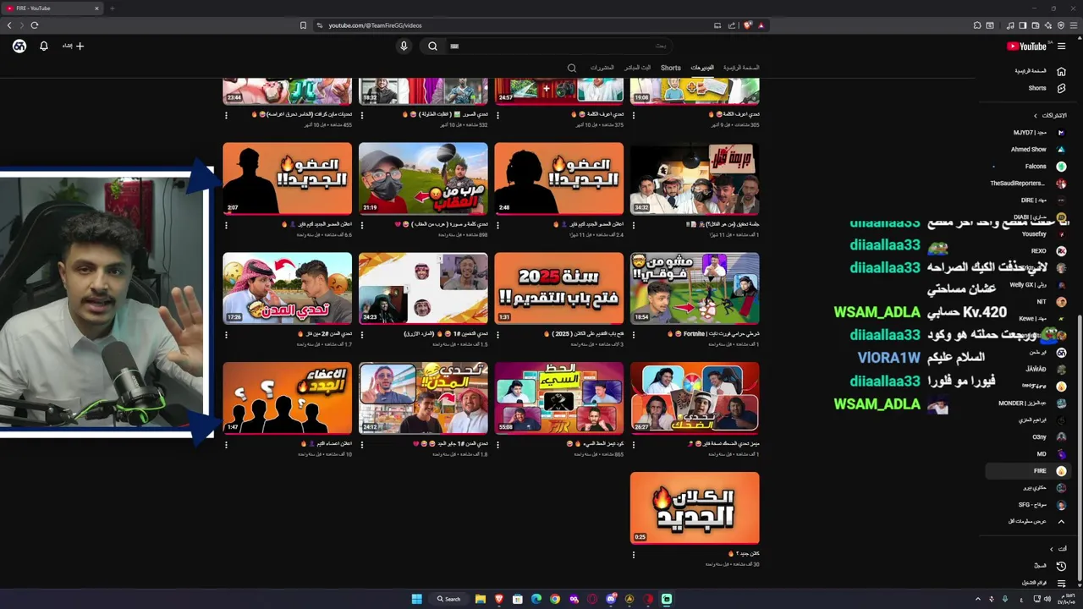1083x609 pixels.
Task: Reload the page
Action: [x=35, y=25]
